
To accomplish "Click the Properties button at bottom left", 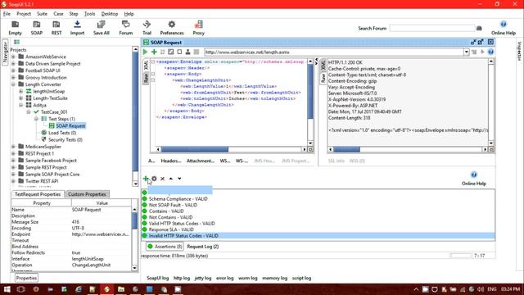I will point(26,278).
